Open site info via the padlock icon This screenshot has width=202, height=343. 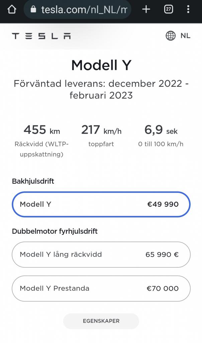pos(33,9)
